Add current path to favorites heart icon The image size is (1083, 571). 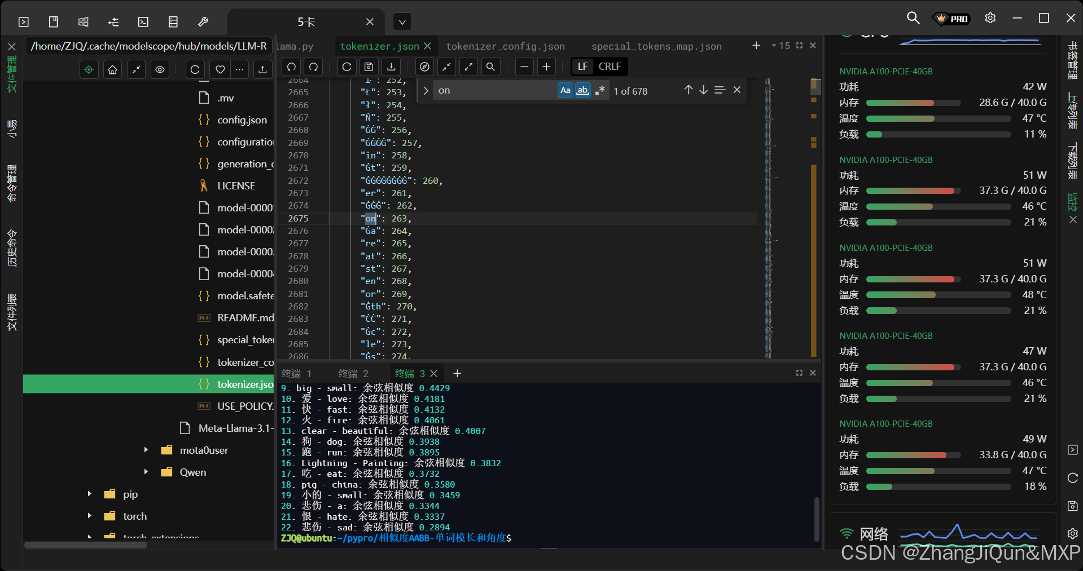(220, 69)
